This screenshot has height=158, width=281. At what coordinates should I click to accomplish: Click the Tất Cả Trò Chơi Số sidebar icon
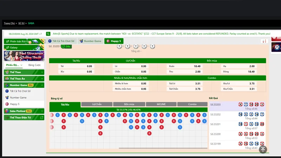(x=7, y=91)
